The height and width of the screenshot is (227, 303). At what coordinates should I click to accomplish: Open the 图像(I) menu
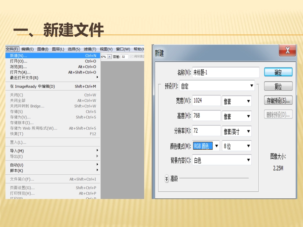point(43,49)
